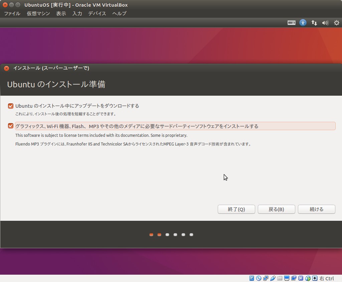Open the デバイス menu

(97, 13)
